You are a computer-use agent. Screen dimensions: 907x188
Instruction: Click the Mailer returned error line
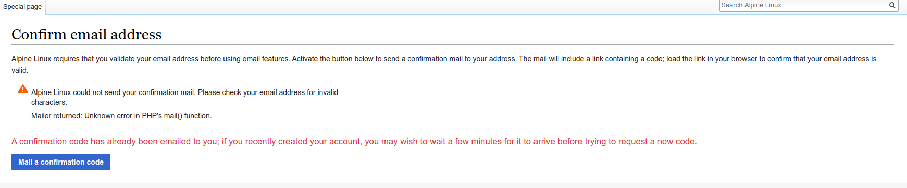point(121,116)
